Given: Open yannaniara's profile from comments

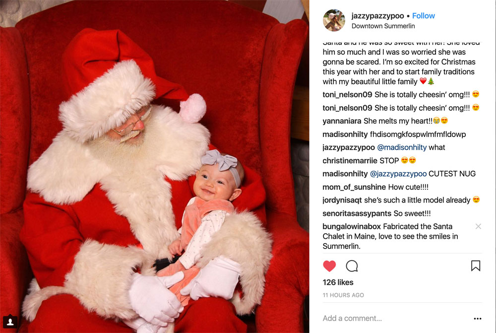Looking at the screenshot, I should click(x=342, y=121).
